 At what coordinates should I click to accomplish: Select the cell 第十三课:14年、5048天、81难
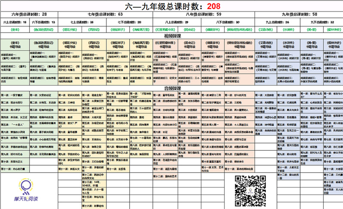pos(94,184)
